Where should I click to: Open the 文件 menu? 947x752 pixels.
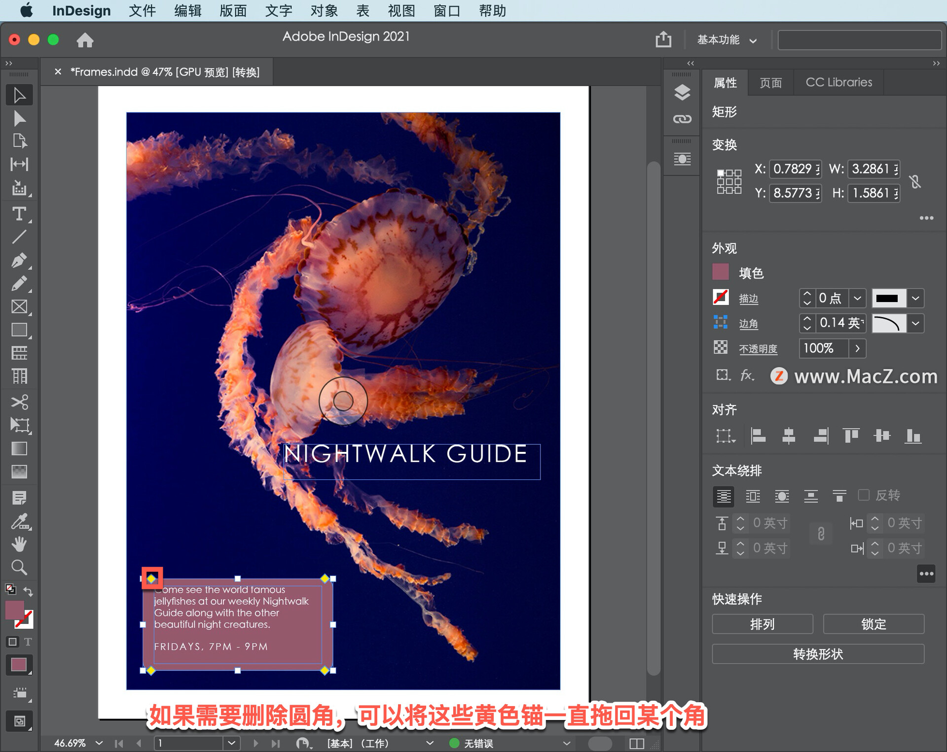[142, 10]
